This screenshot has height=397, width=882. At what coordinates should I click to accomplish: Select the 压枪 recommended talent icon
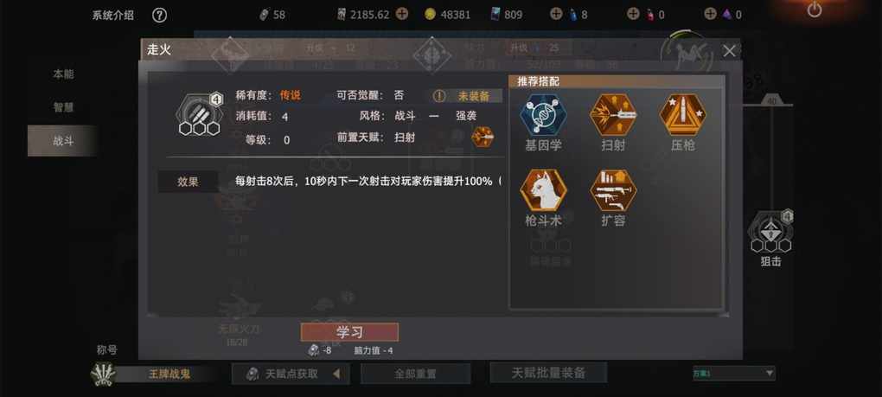[683, 115]
